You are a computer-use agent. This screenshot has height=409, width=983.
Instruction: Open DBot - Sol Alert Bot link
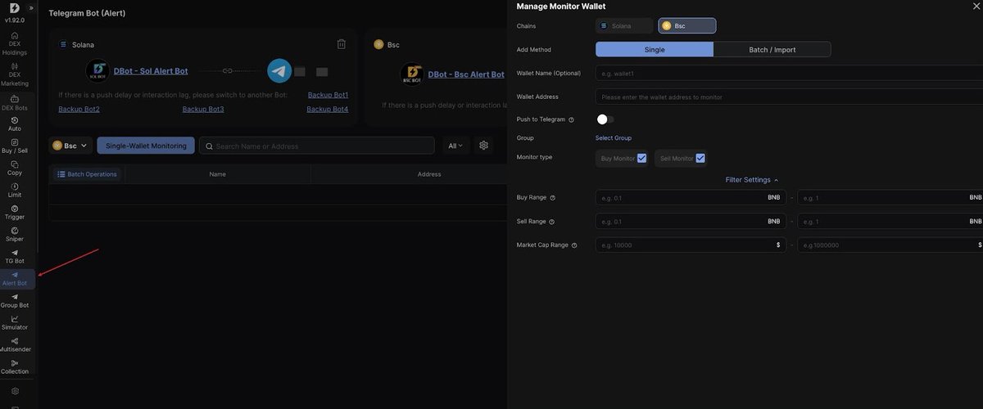tap(151, 71)
